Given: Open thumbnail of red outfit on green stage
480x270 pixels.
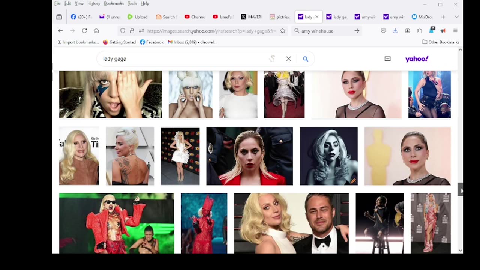Looking at the screenshot, I should pos(117,223).
